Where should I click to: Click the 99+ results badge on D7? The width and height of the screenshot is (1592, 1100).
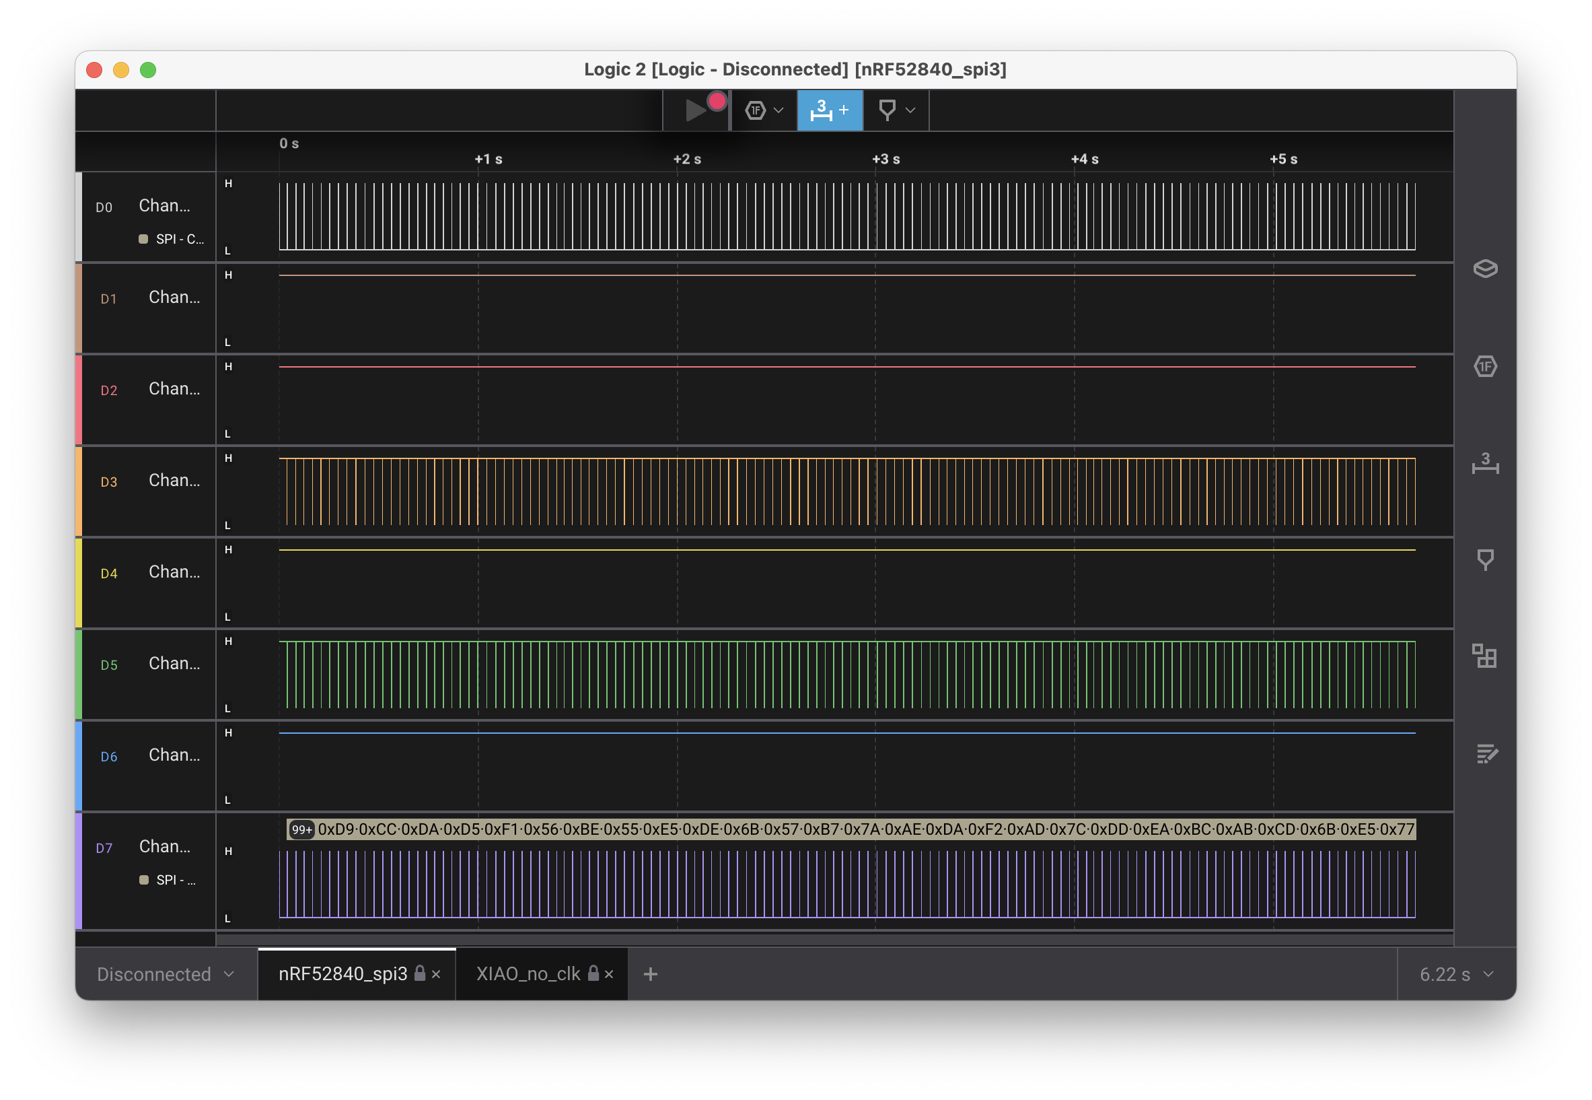301,829
